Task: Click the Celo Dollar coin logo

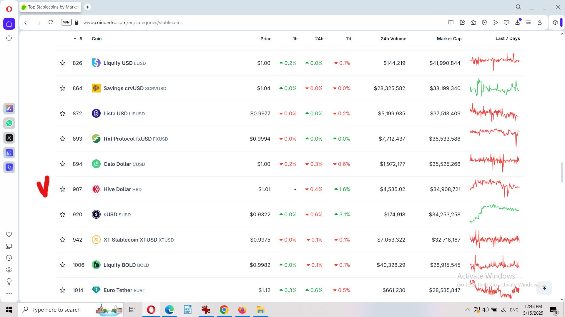Action: coord(96,164)
